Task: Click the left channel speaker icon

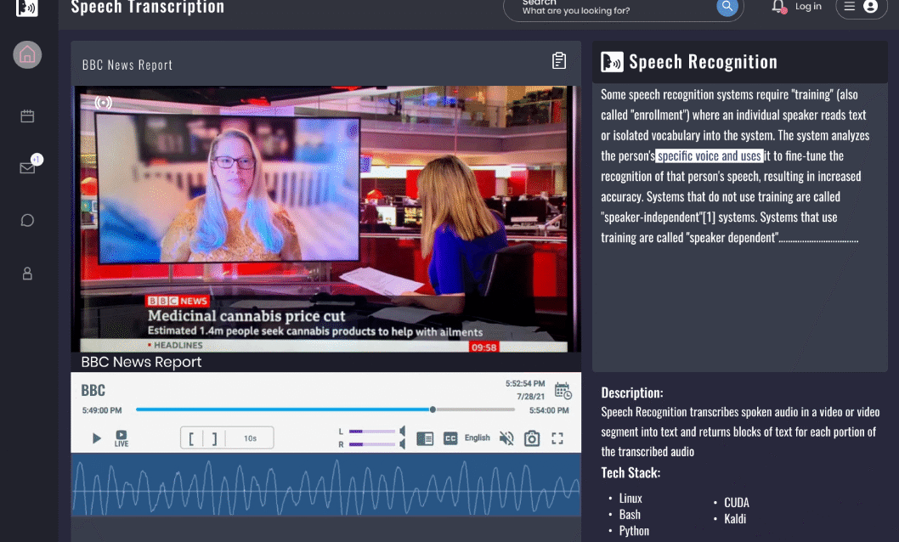Action: pos(403,432)
